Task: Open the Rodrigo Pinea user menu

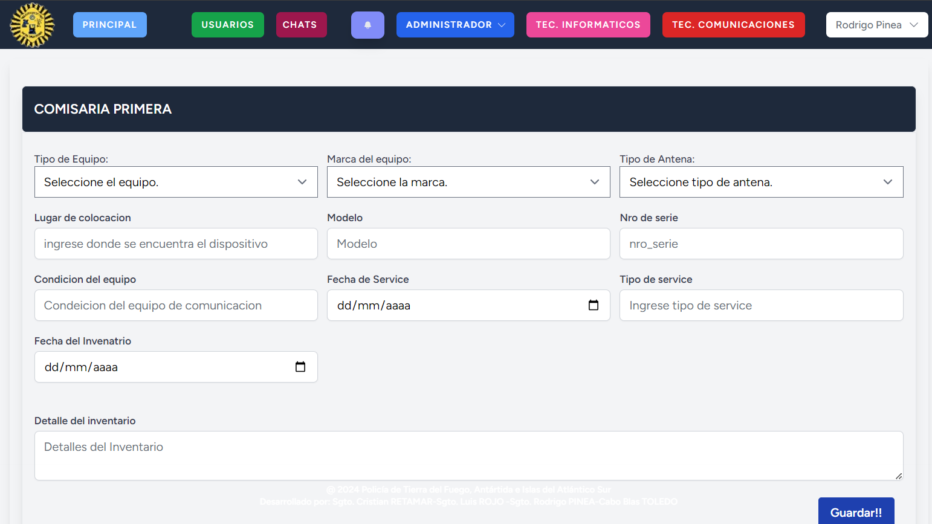Action: (876, 25)
